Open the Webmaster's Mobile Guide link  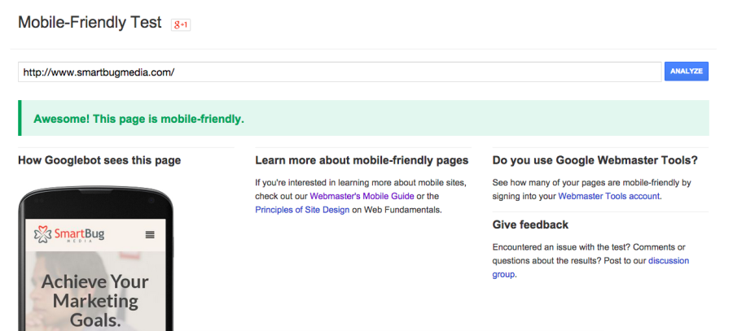point(362,196)
